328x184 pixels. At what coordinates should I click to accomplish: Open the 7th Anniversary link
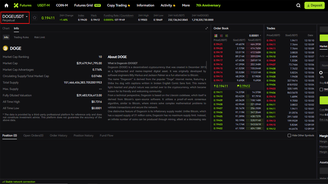(208, 5)
